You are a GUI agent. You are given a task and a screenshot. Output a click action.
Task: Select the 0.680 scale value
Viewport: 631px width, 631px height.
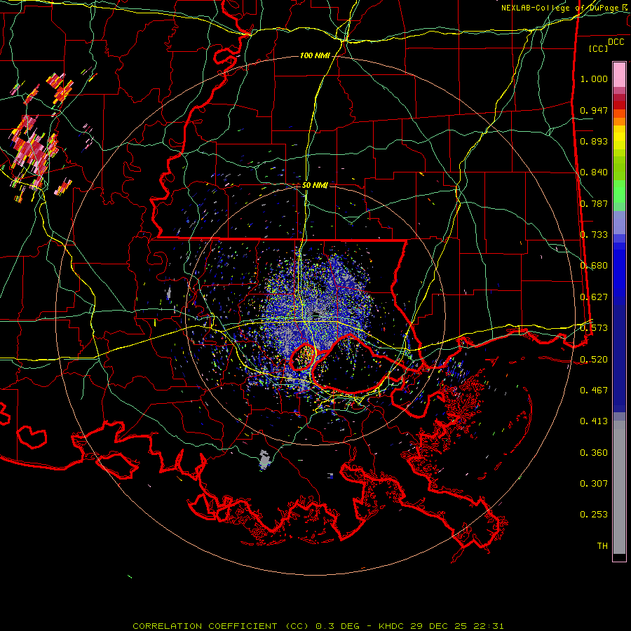594,266
